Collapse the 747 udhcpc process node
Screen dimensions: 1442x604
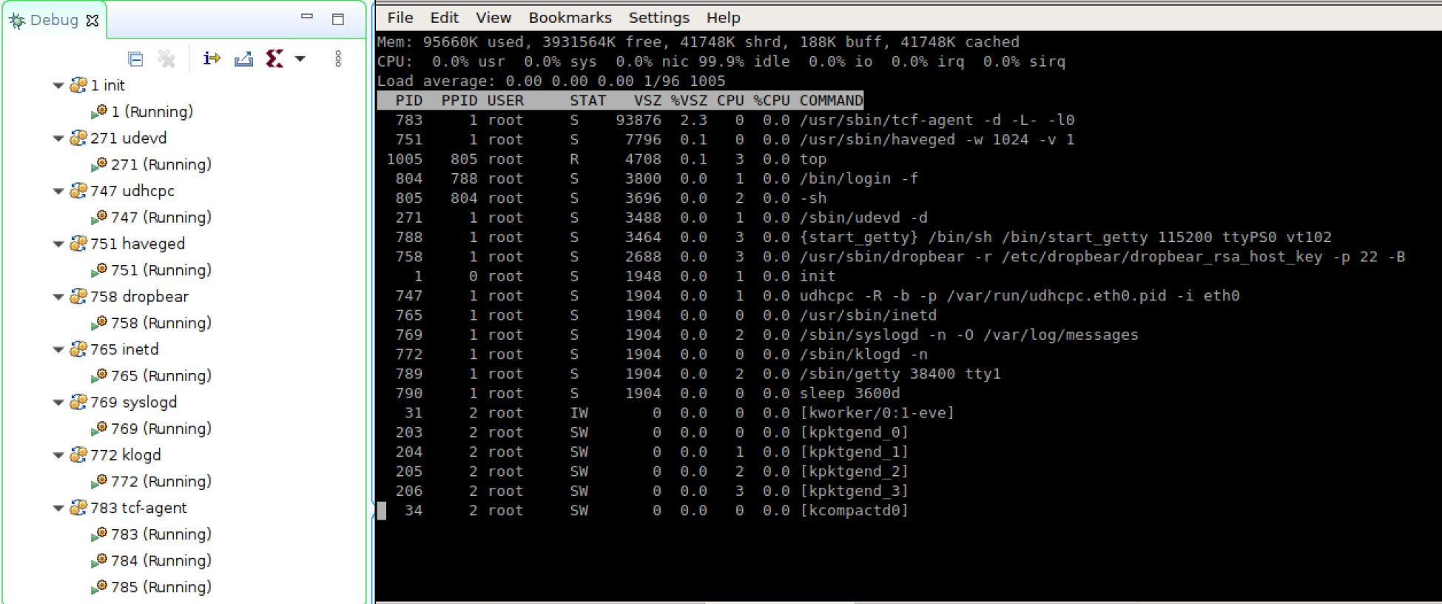click(x=58, y=191)
